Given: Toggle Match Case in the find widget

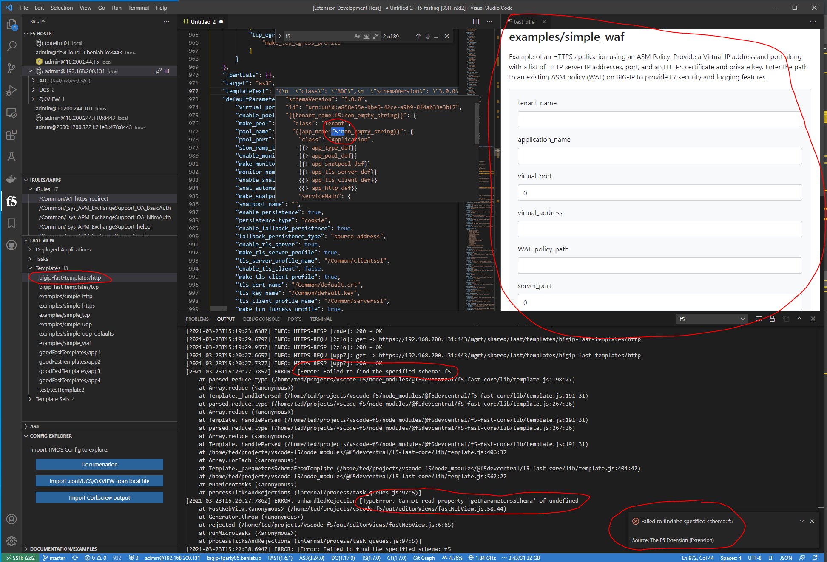Looking at the screenshot, I should click(357, 36).
